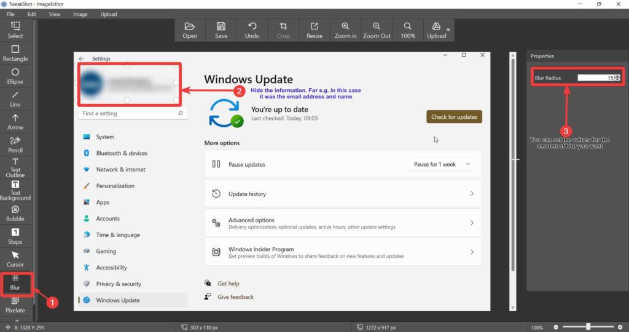
Task: Click Apps in the Settings sidebar
Action: pos(133,202)
